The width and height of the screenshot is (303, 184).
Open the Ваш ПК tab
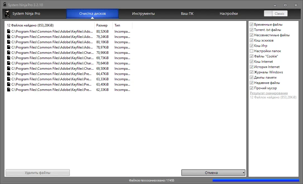coord(187,13)
